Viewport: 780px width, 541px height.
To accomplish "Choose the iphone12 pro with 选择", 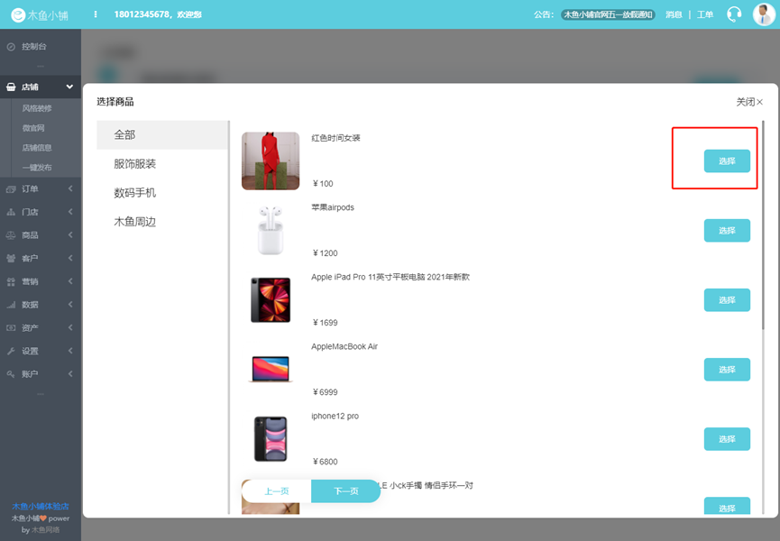I will tap(727, 440).
